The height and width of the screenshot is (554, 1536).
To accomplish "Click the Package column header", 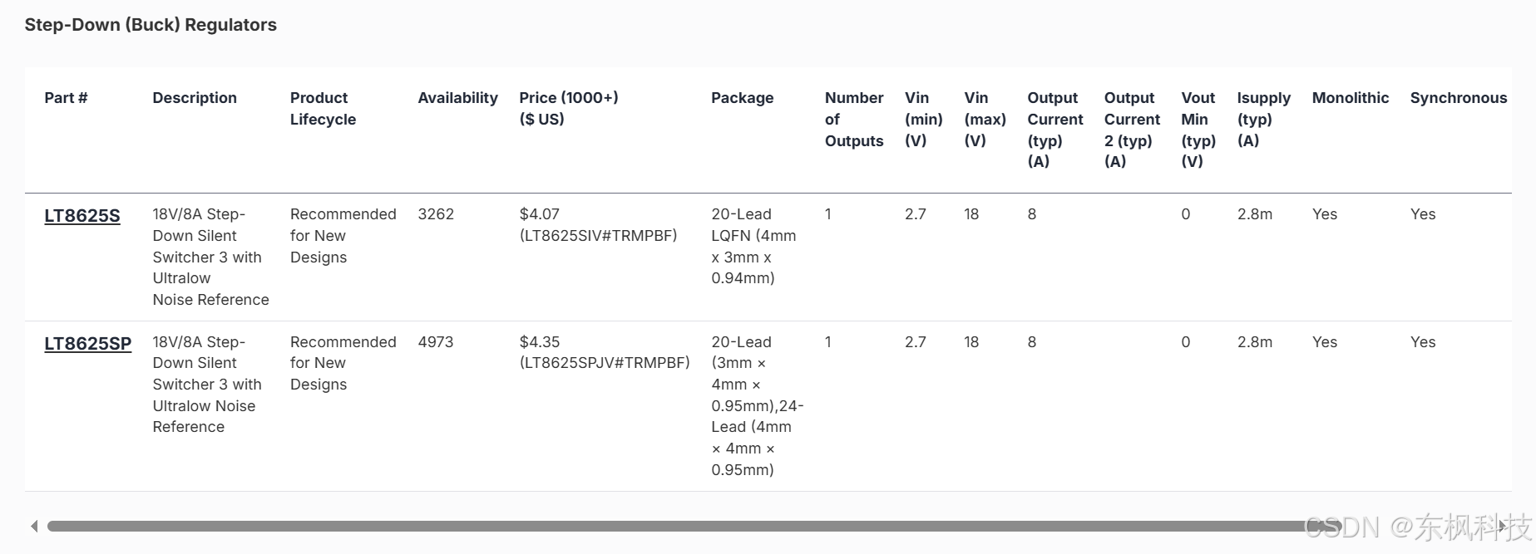I will 742,98.
